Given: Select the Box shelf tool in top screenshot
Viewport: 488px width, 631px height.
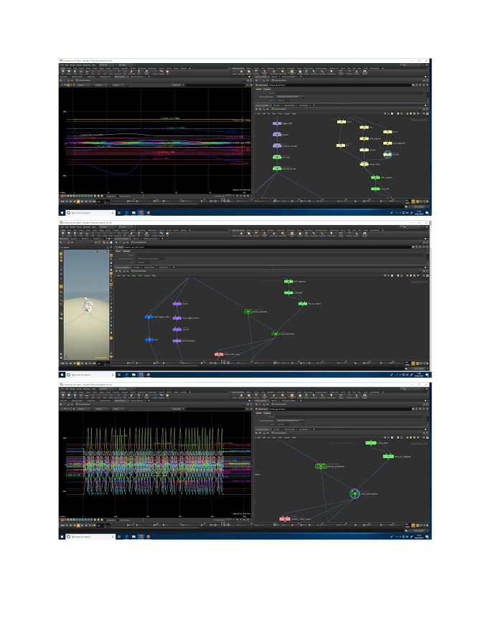Looking at the screenshot, I should point(63,72).
